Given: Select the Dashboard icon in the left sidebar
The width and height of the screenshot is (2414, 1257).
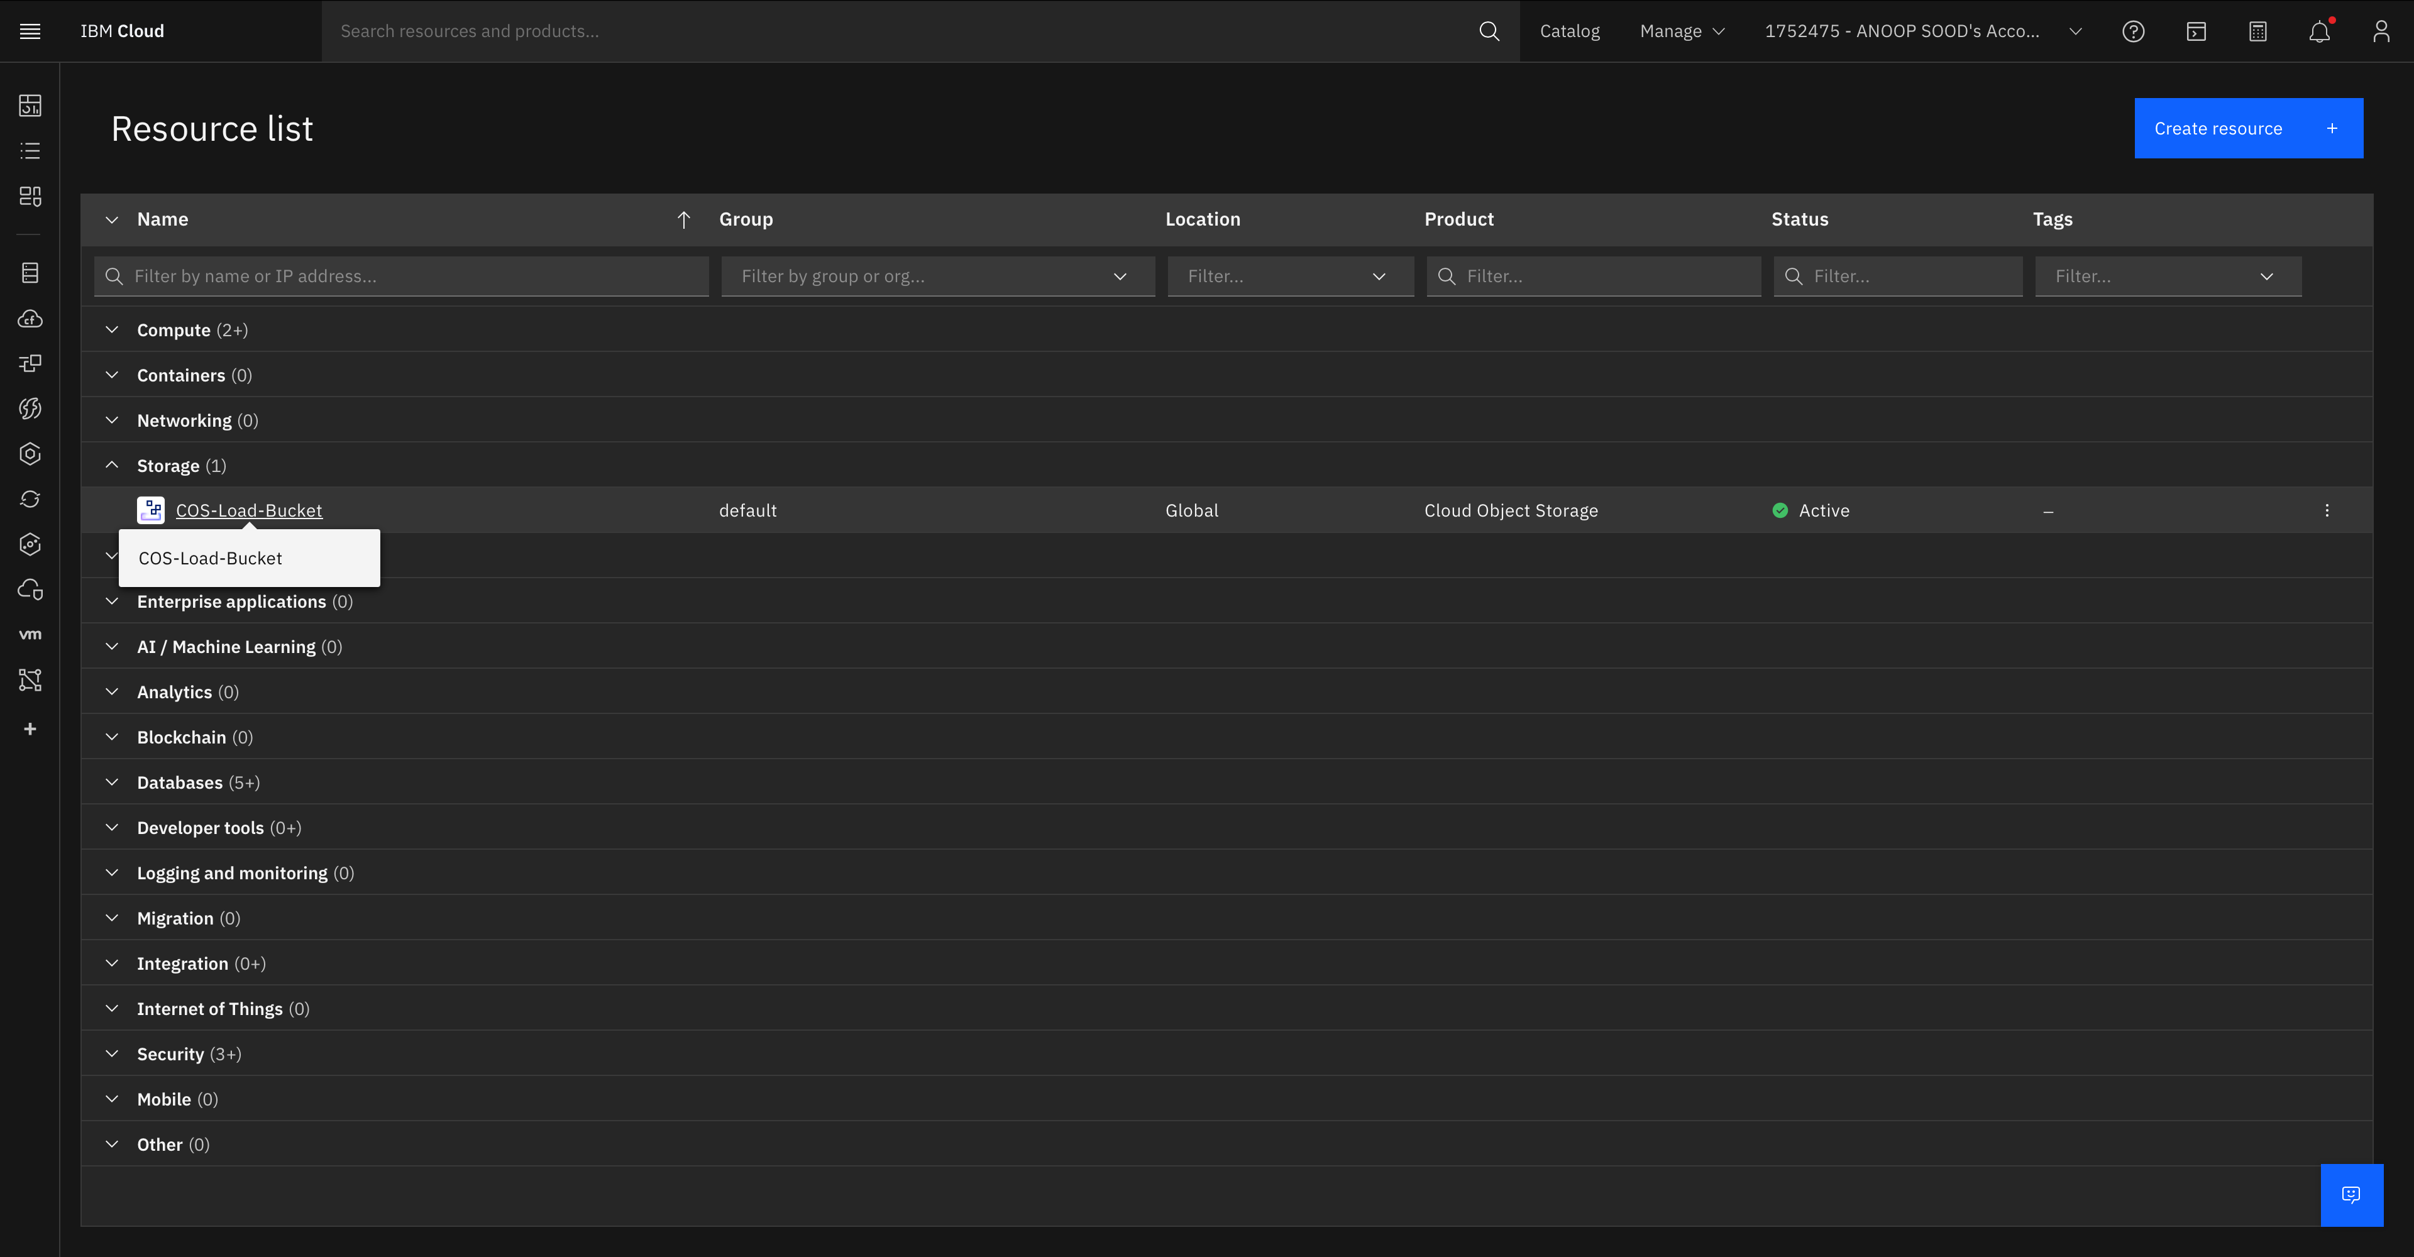Looking at the screenshot, I should tap(29, 105).
